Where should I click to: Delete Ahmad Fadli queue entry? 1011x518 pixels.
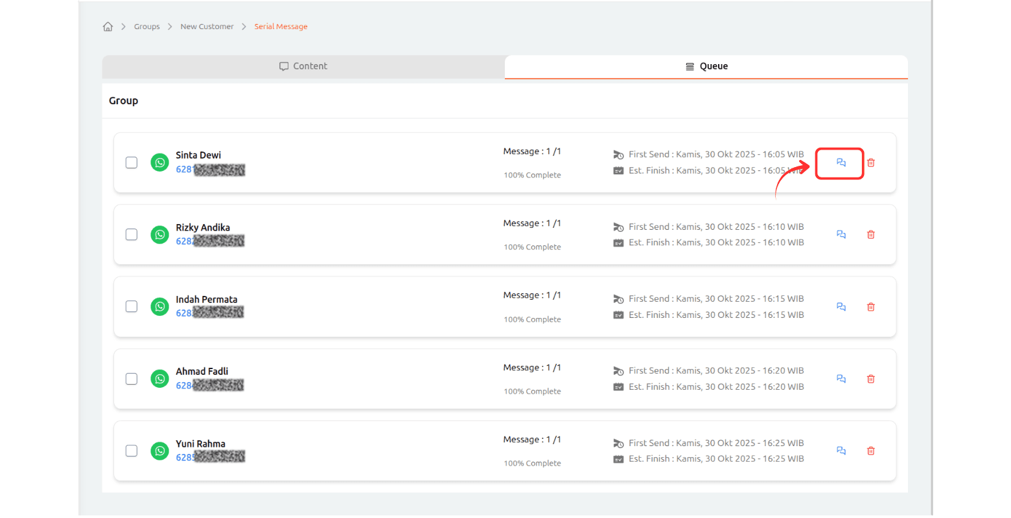click(870, 379)
